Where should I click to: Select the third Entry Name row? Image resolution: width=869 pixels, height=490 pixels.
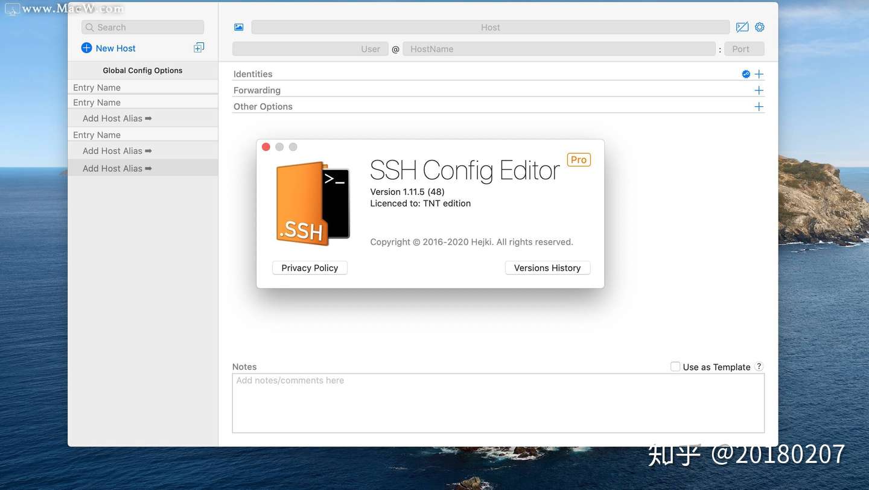tap(142, 135)
